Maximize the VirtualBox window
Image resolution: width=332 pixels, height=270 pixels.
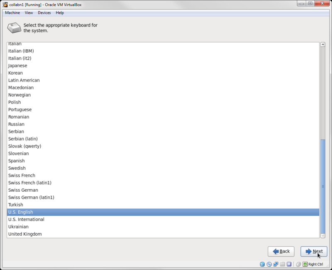click(x=310, y=3)
